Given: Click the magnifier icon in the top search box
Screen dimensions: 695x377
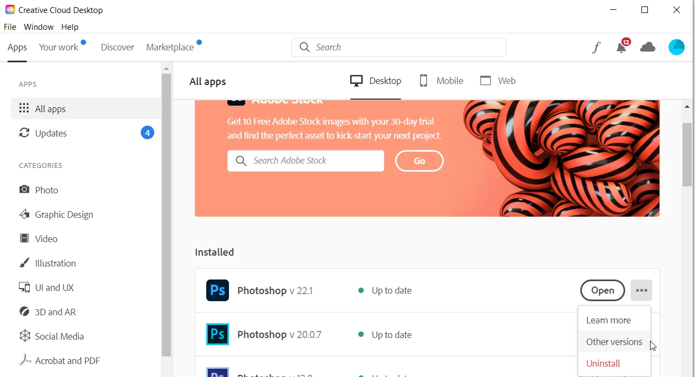Looking at the screenshot, I should click(x=304, y=47).
